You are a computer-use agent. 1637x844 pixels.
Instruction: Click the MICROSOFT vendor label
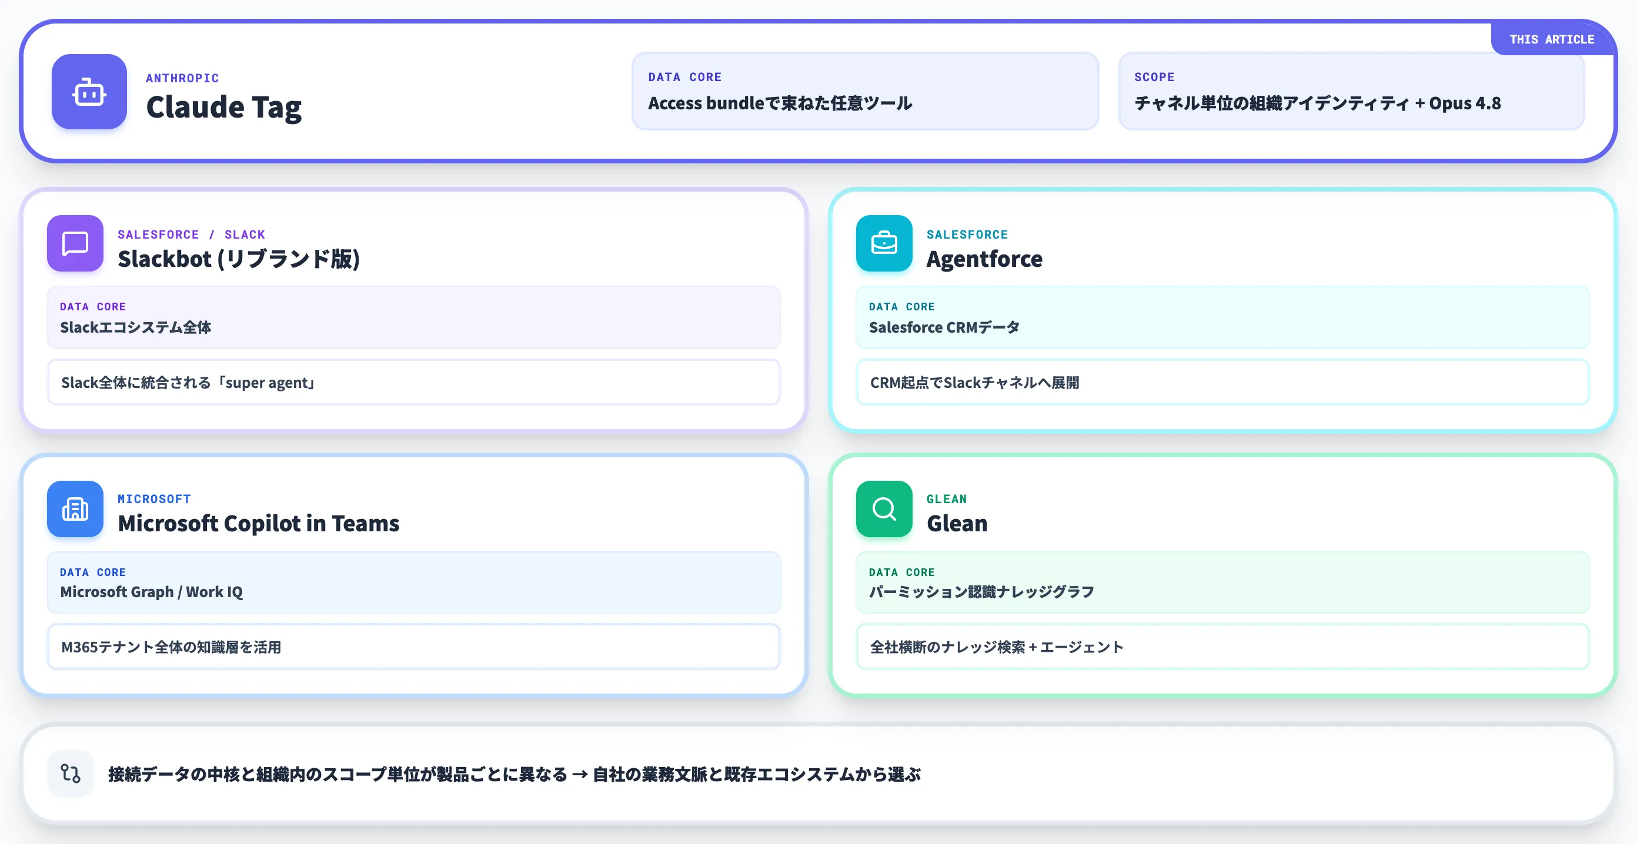coord(155,499)
